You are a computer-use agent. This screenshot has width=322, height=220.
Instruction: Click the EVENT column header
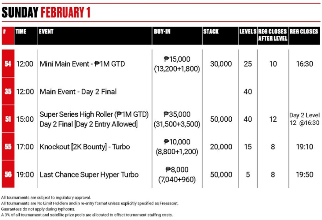(47, 32)
